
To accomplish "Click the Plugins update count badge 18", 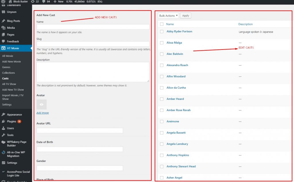I will click(x=19, y=121).
